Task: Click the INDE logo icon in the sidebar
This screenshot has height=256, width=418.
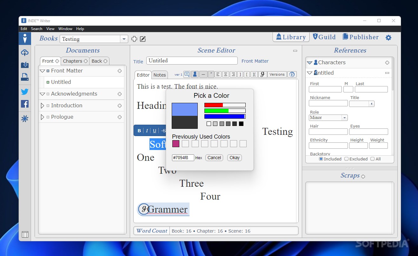Action: tap(25, 38)
